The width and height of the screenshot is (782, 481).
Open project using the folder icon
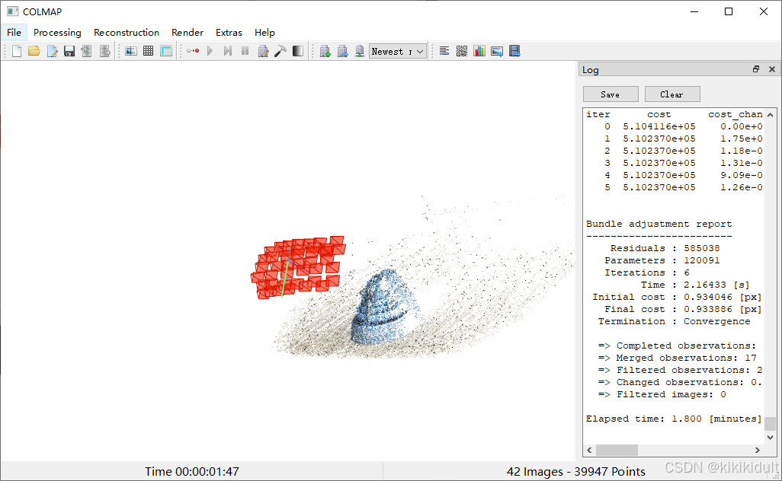(34, 51)
